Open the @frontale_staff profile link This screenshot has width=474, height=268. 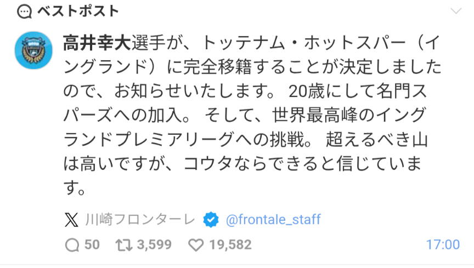coord(273,220)
